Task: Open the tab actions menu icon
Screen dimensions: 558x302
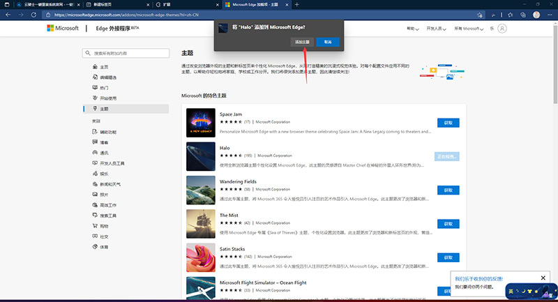Action: click(7, 5)
